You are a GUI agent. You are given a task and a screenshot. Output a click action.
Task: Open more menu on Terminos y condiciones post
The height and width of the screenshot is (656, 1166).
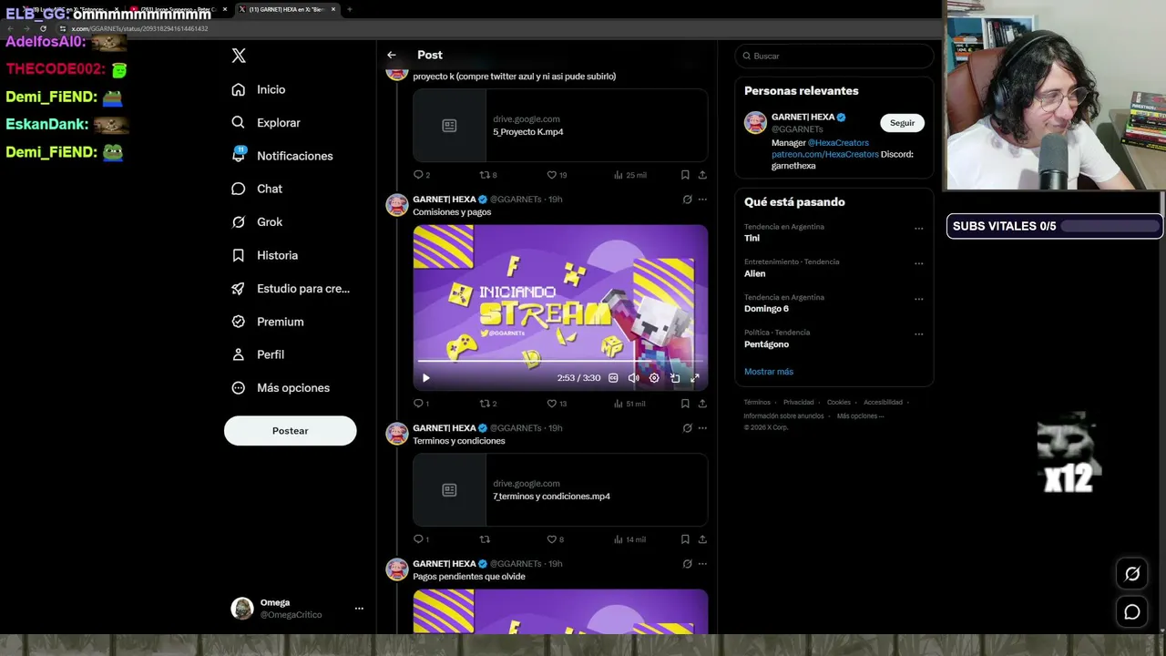702,427
